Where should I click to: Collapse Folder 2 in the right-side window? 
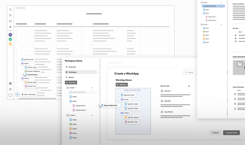point(221,24)
